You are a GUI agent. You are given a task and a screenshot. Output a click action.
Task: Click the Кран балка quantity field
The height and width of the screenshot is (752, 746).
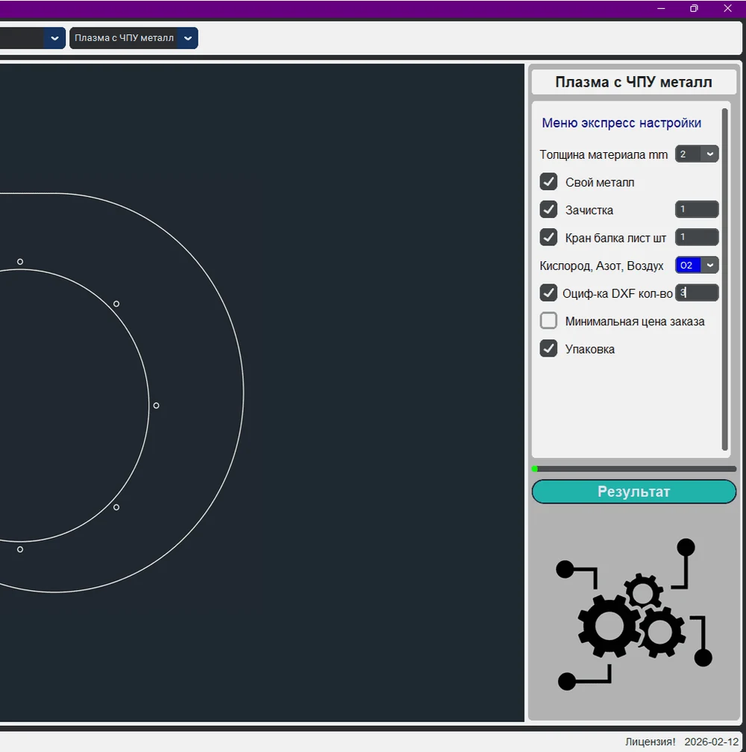click(697, 237)
